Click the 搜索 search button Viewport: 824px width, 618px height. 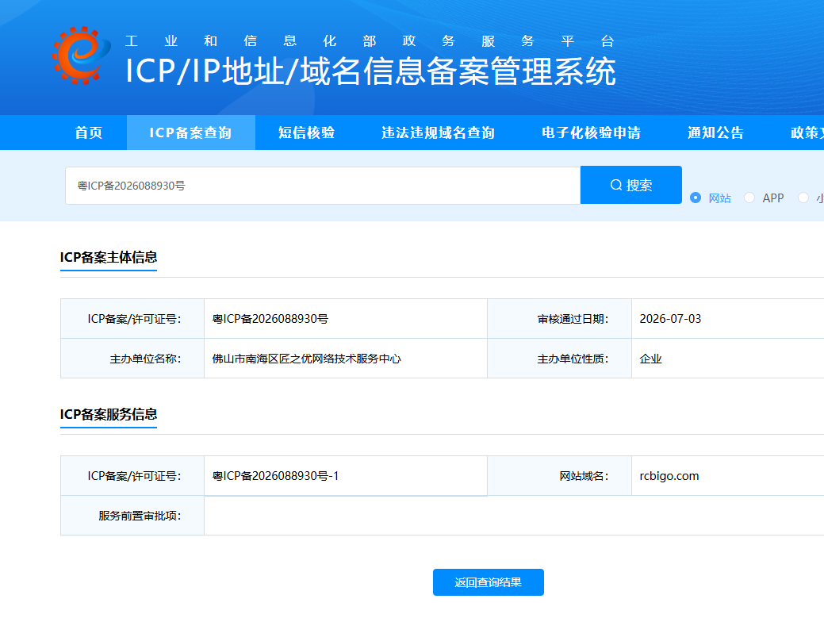(631, 185)
